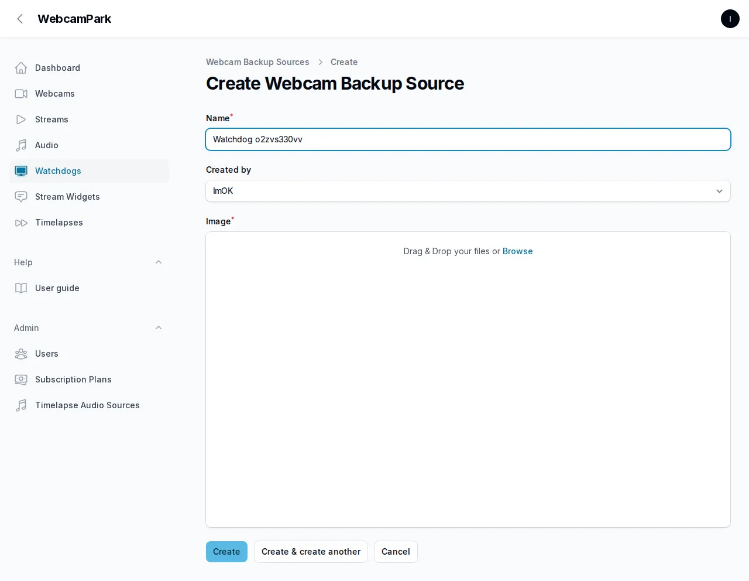Click the WebcamPark logo title
749x581 pixels.
click(x=74, y=19)
